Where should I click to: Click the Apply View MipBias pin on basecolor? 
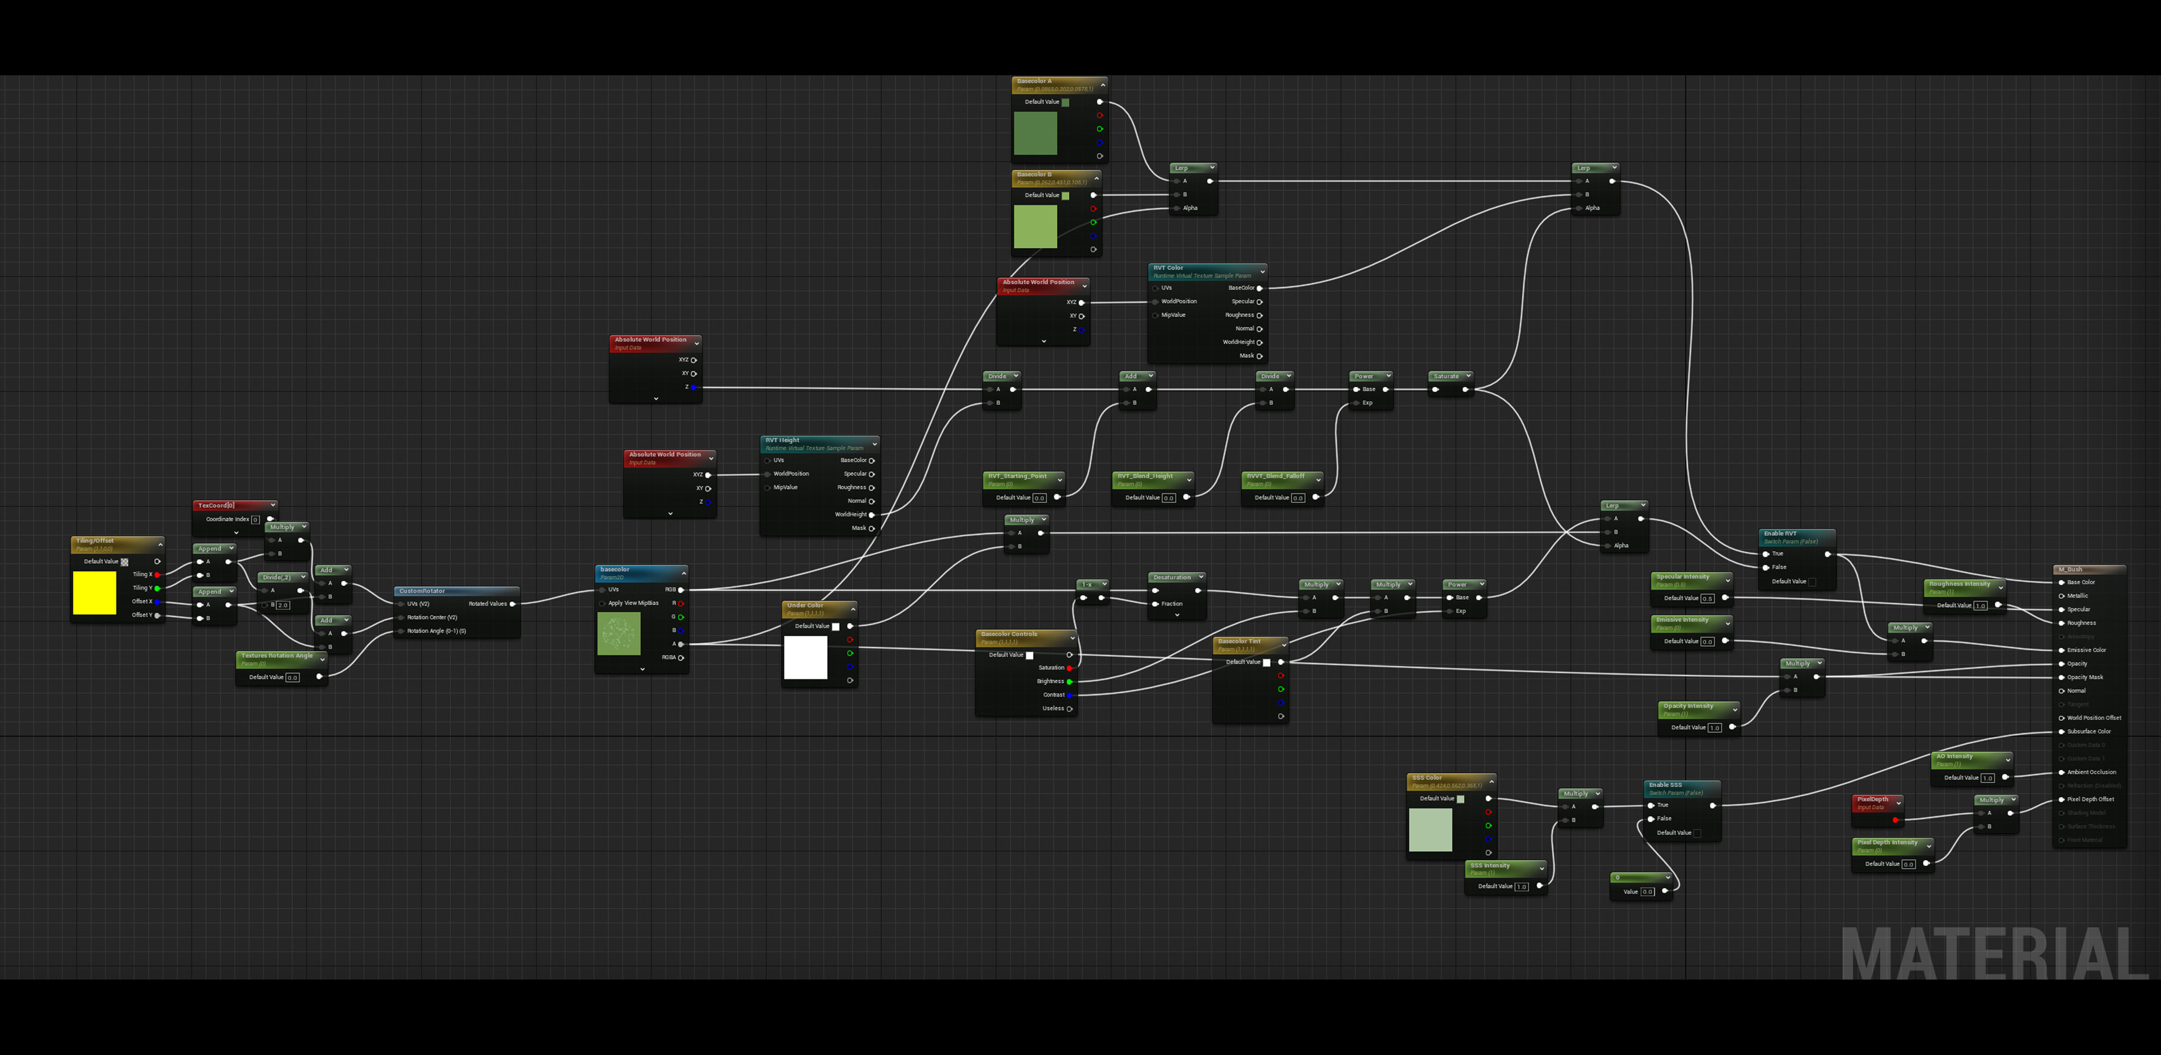[x=602, y=604]
